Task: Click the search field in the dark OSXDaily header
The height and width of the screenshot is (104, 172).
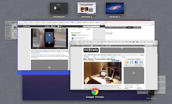Action: click(x=91, y=26)
